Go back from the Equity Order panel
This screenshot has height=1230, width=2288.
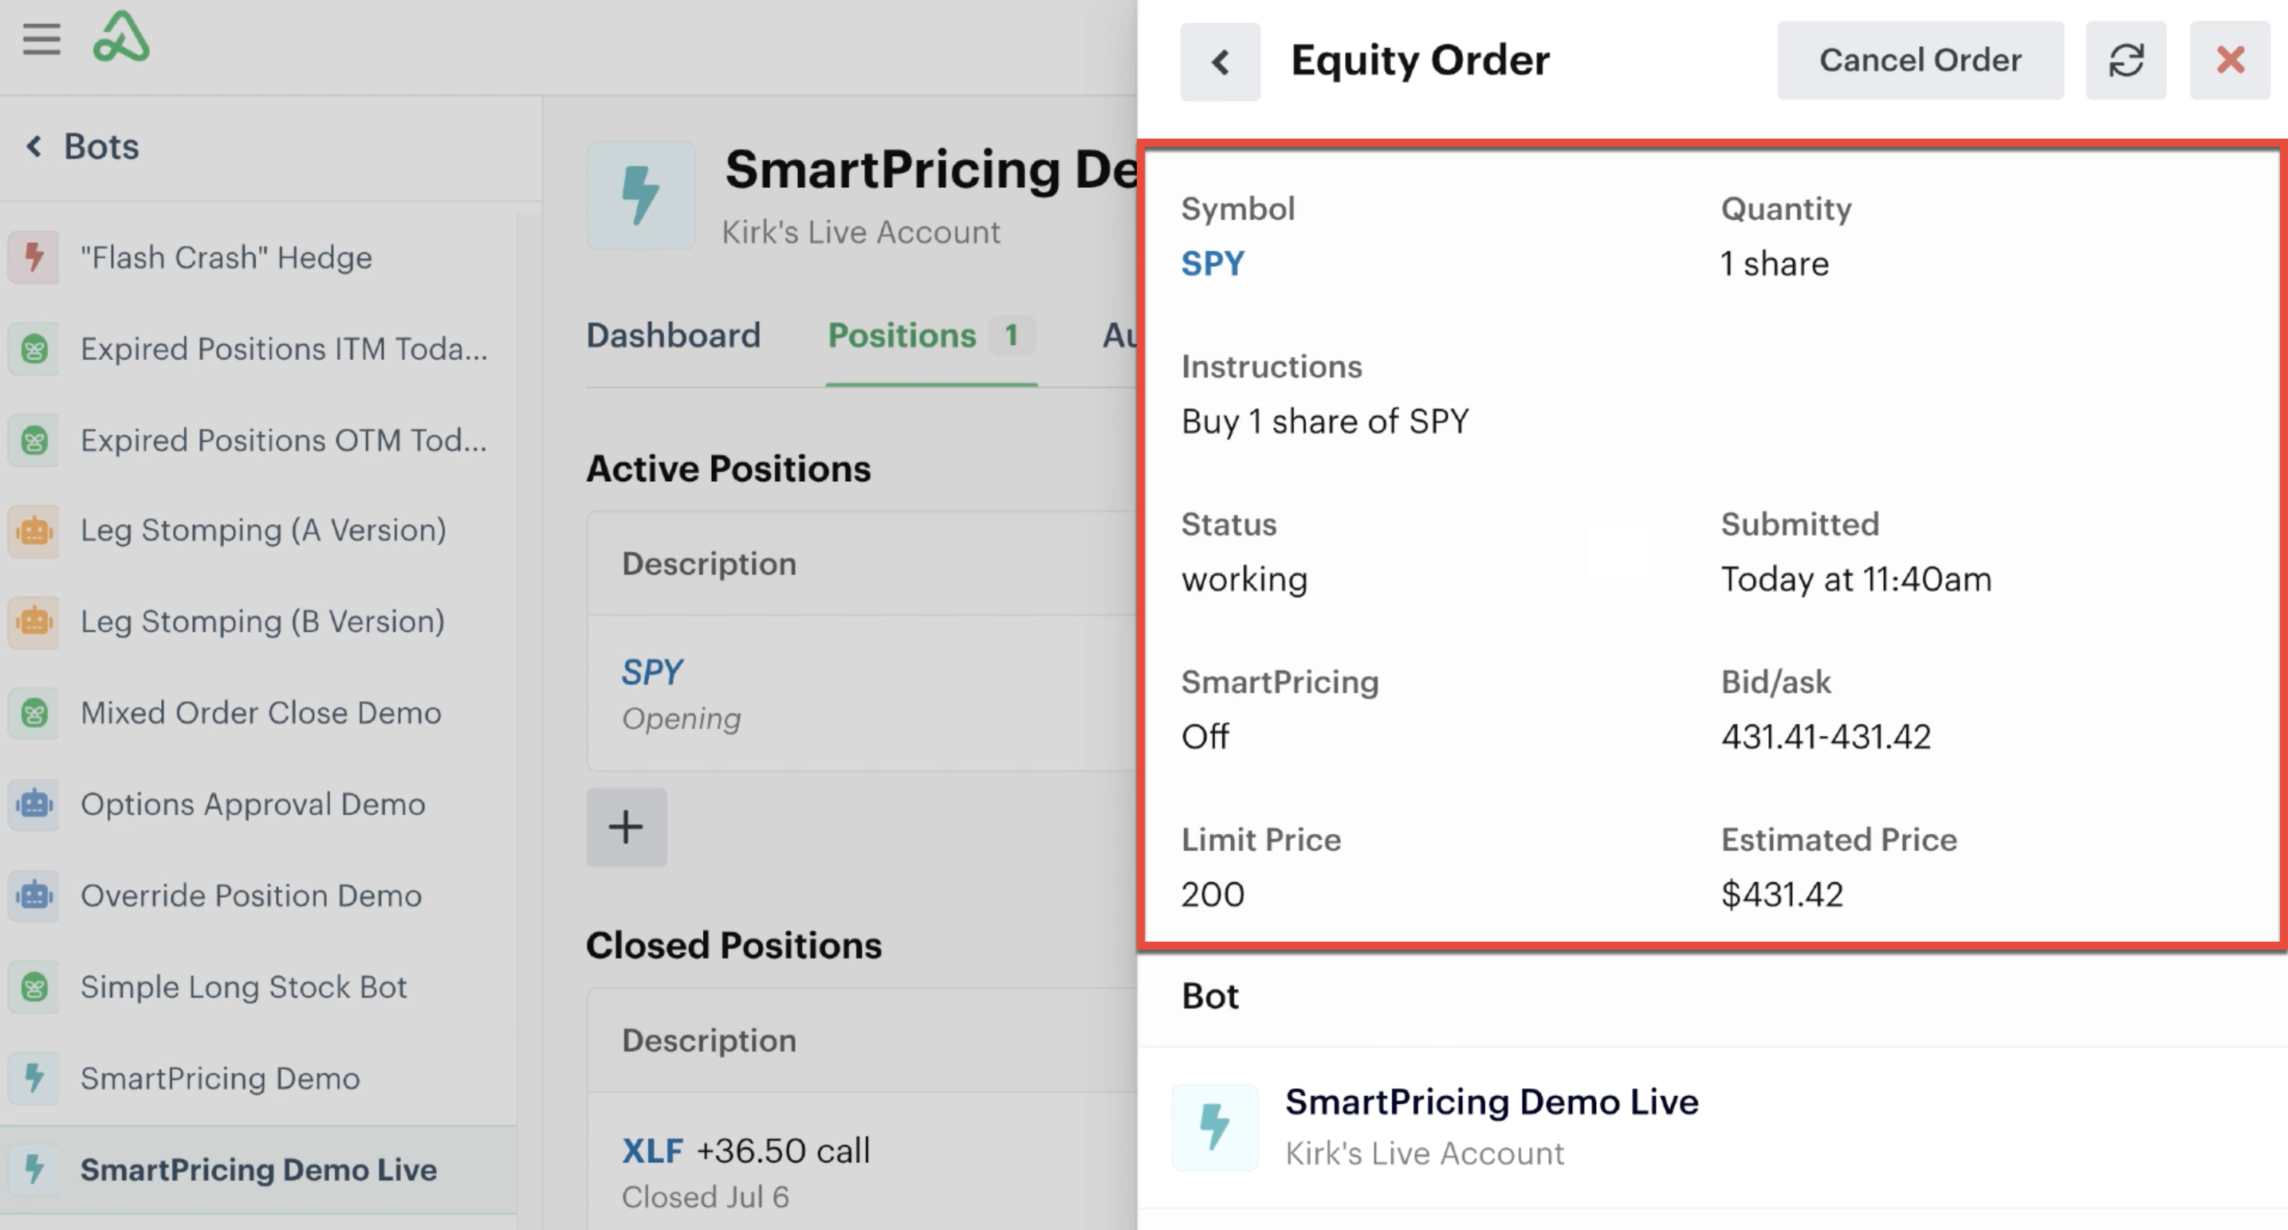tap(1220, 61)
